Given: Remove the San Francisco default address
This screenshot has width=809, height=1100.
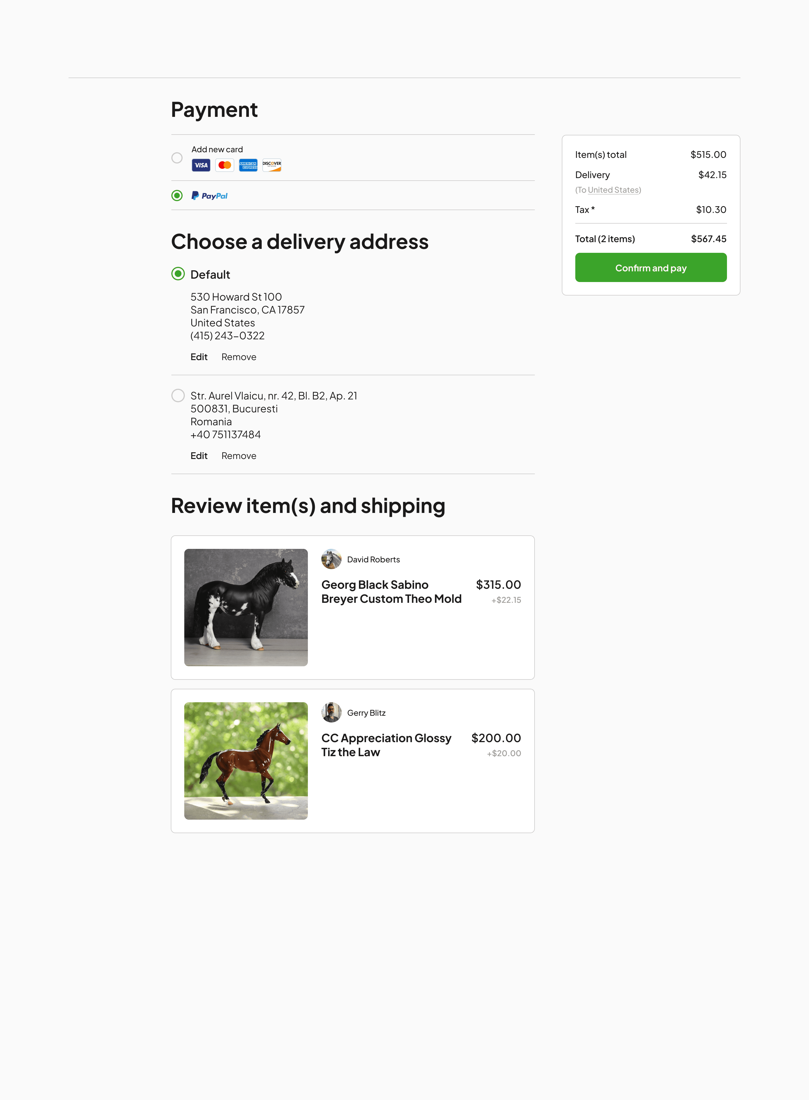Looking at the screenshot, I should click(x=238, y=357).
